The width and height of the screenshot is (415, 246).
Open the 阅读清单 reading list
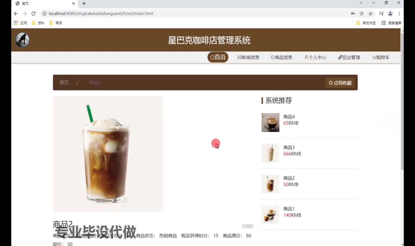(391, 23)
